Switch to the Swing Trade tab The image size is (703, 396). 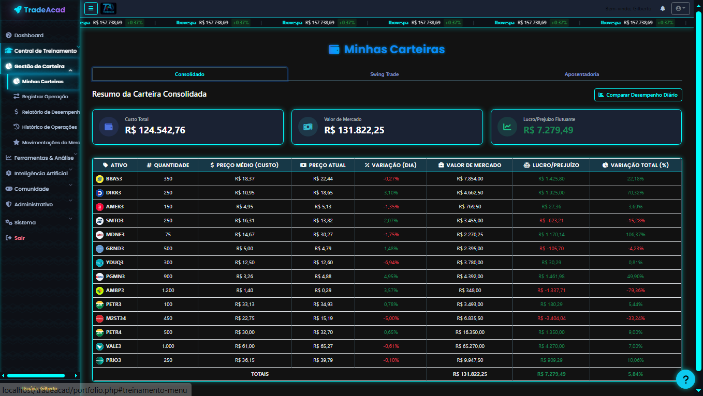(x=384, y=74)
